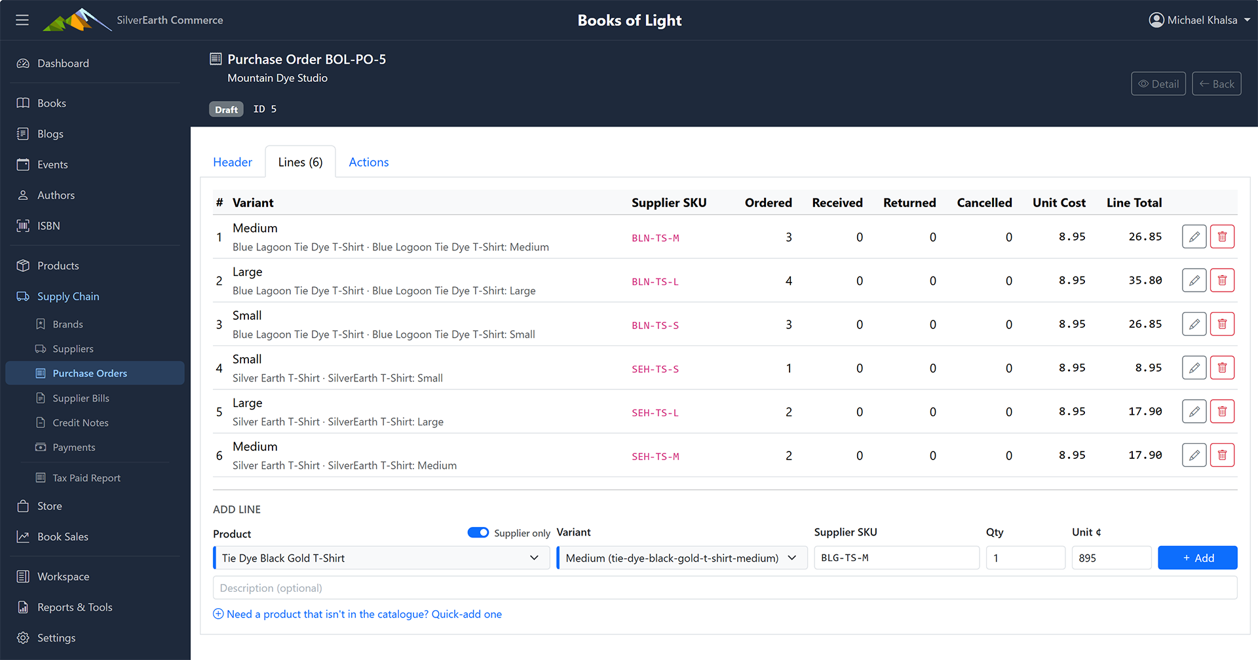
Task: Open Brands submenu item
Action: 67,324
